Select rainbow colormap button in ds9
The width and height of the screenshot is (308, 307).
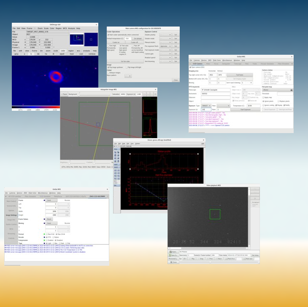tap(92, 54)
